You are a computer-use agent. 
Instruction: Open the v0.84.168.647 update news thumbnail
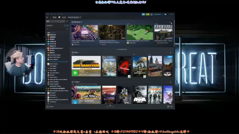[140, 32]
